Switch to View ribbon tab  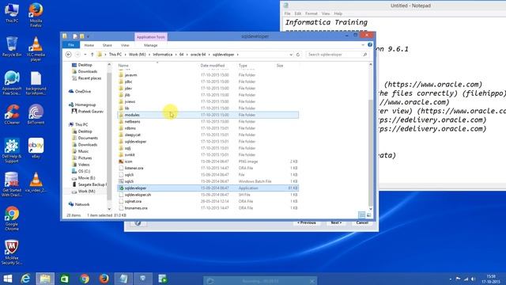125,45
